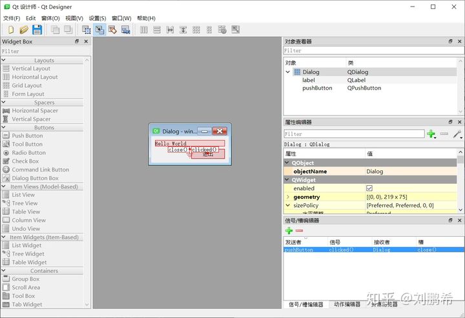Select the Edit Signals/Slots mode icon

(99, 30)
